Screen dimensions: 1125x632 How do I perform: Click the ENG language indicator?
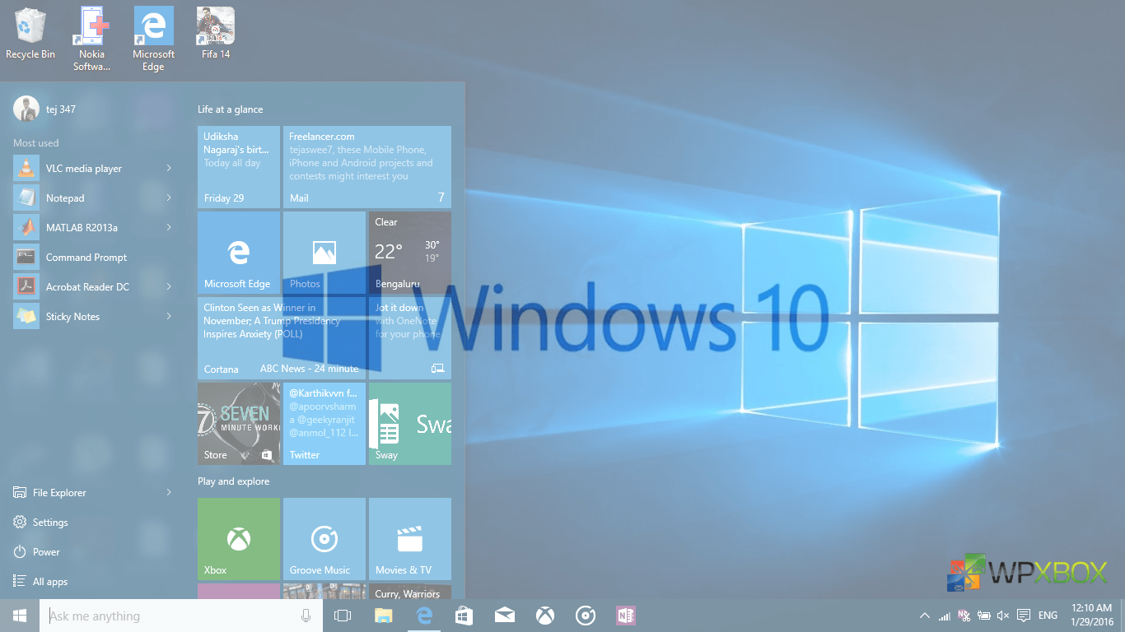point(1048,616)
